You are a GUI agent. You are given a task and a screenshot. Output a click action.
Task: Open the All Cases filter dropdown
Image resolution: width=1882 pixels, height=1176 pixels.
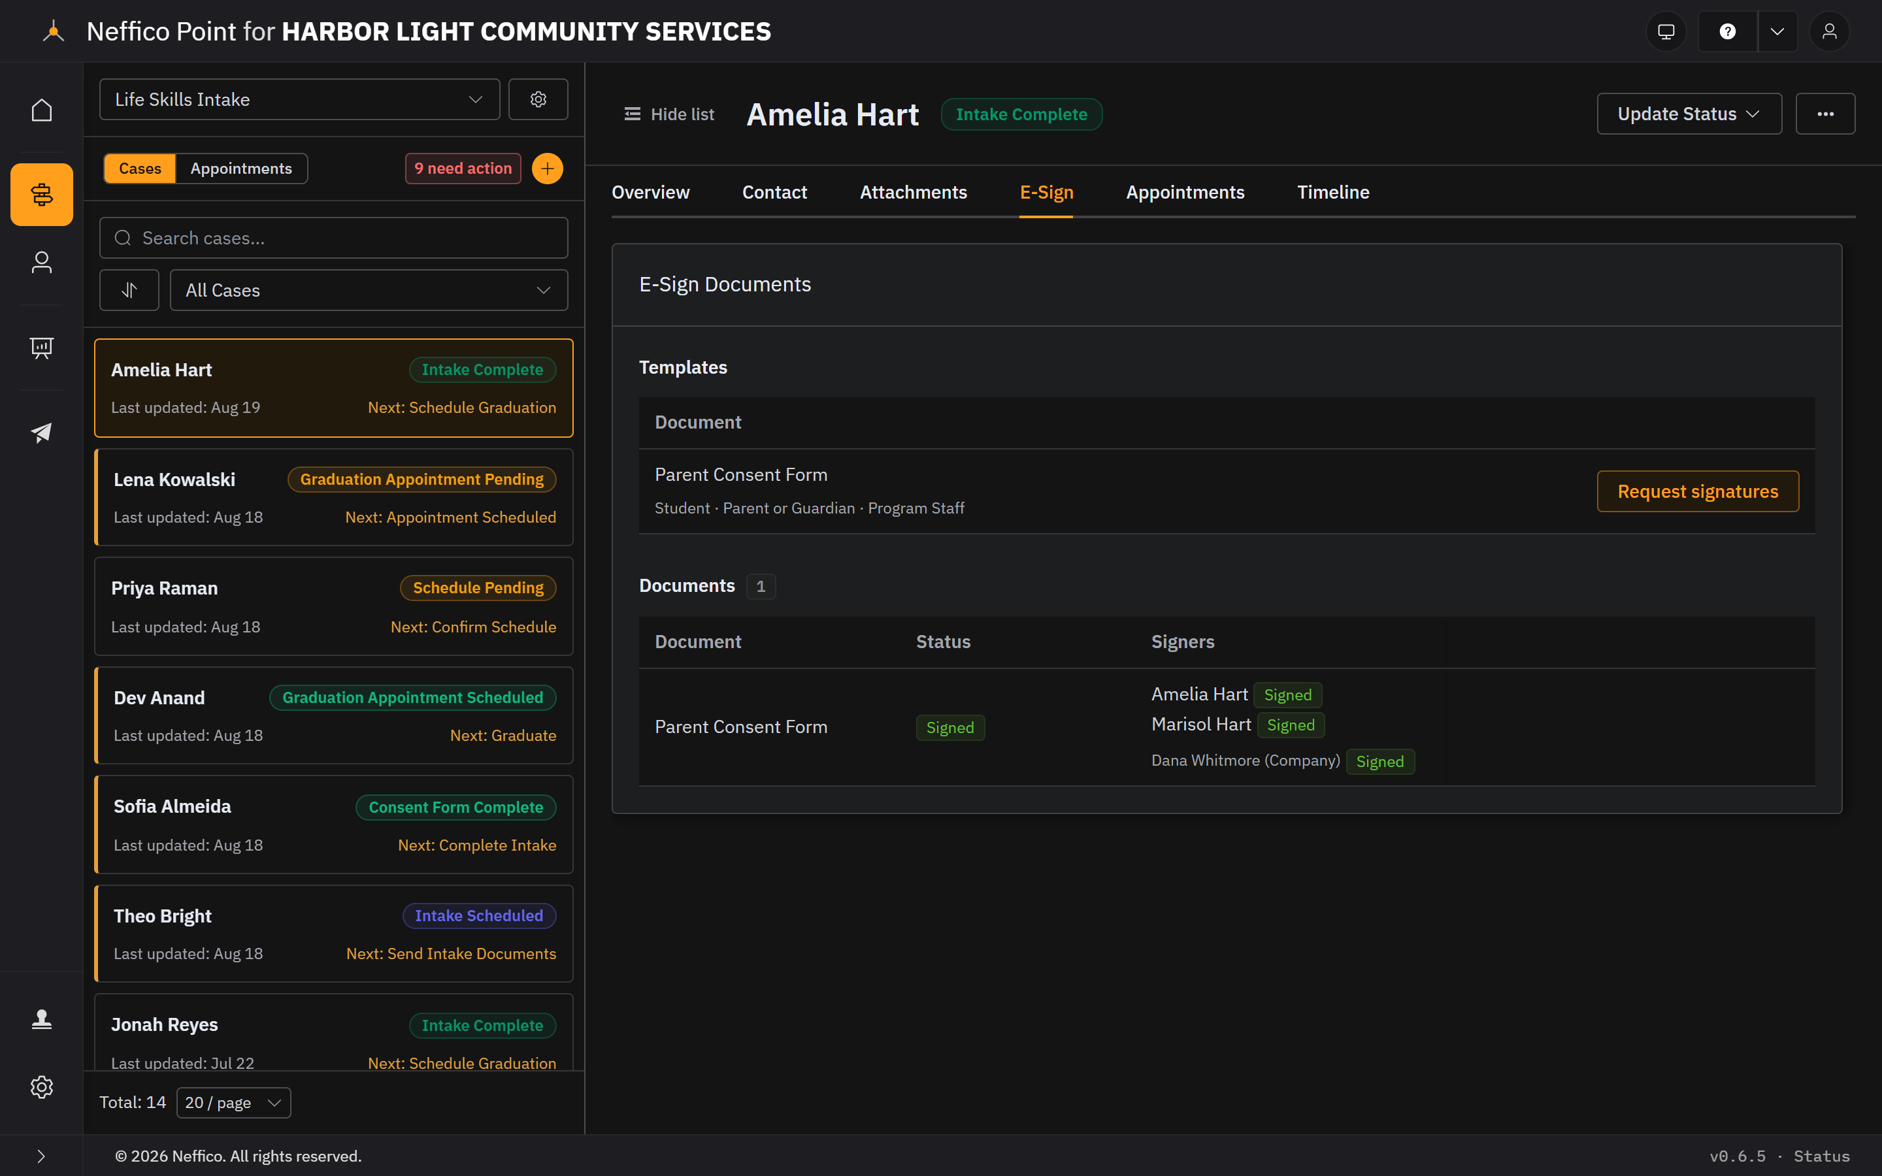click(x=369, y=290)
